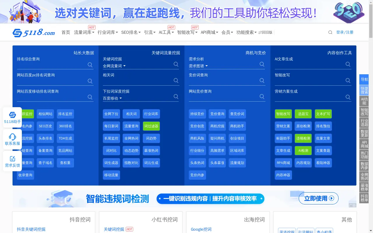This screenshot has width=373, height=233.
Task: Select 快捷搜索 in right sidebar
Action: coord(364,90)
